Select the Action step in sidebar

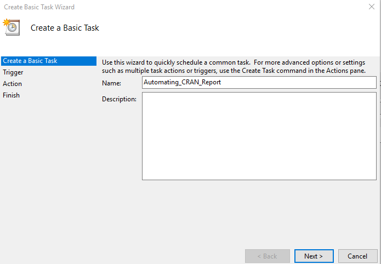click(x=12, y=84)
